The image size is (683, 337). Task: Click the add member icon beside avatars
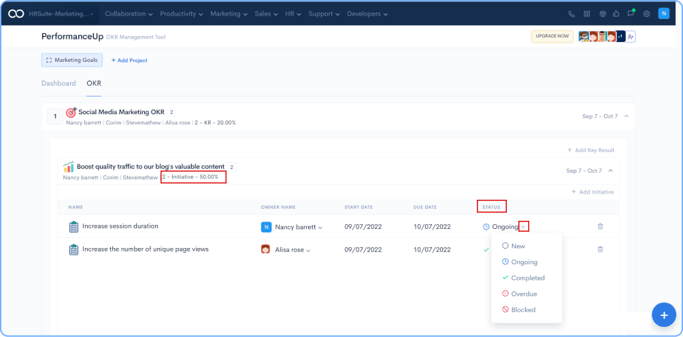coord(631,37)
